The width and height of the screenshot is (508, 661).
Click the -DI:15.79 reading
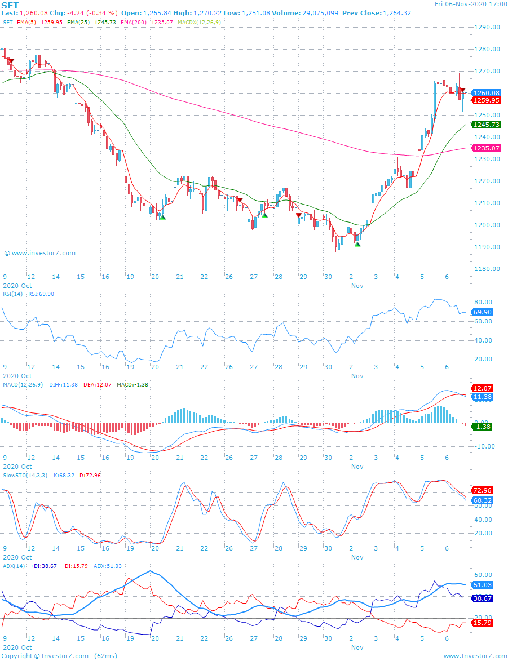coord(75,566)
